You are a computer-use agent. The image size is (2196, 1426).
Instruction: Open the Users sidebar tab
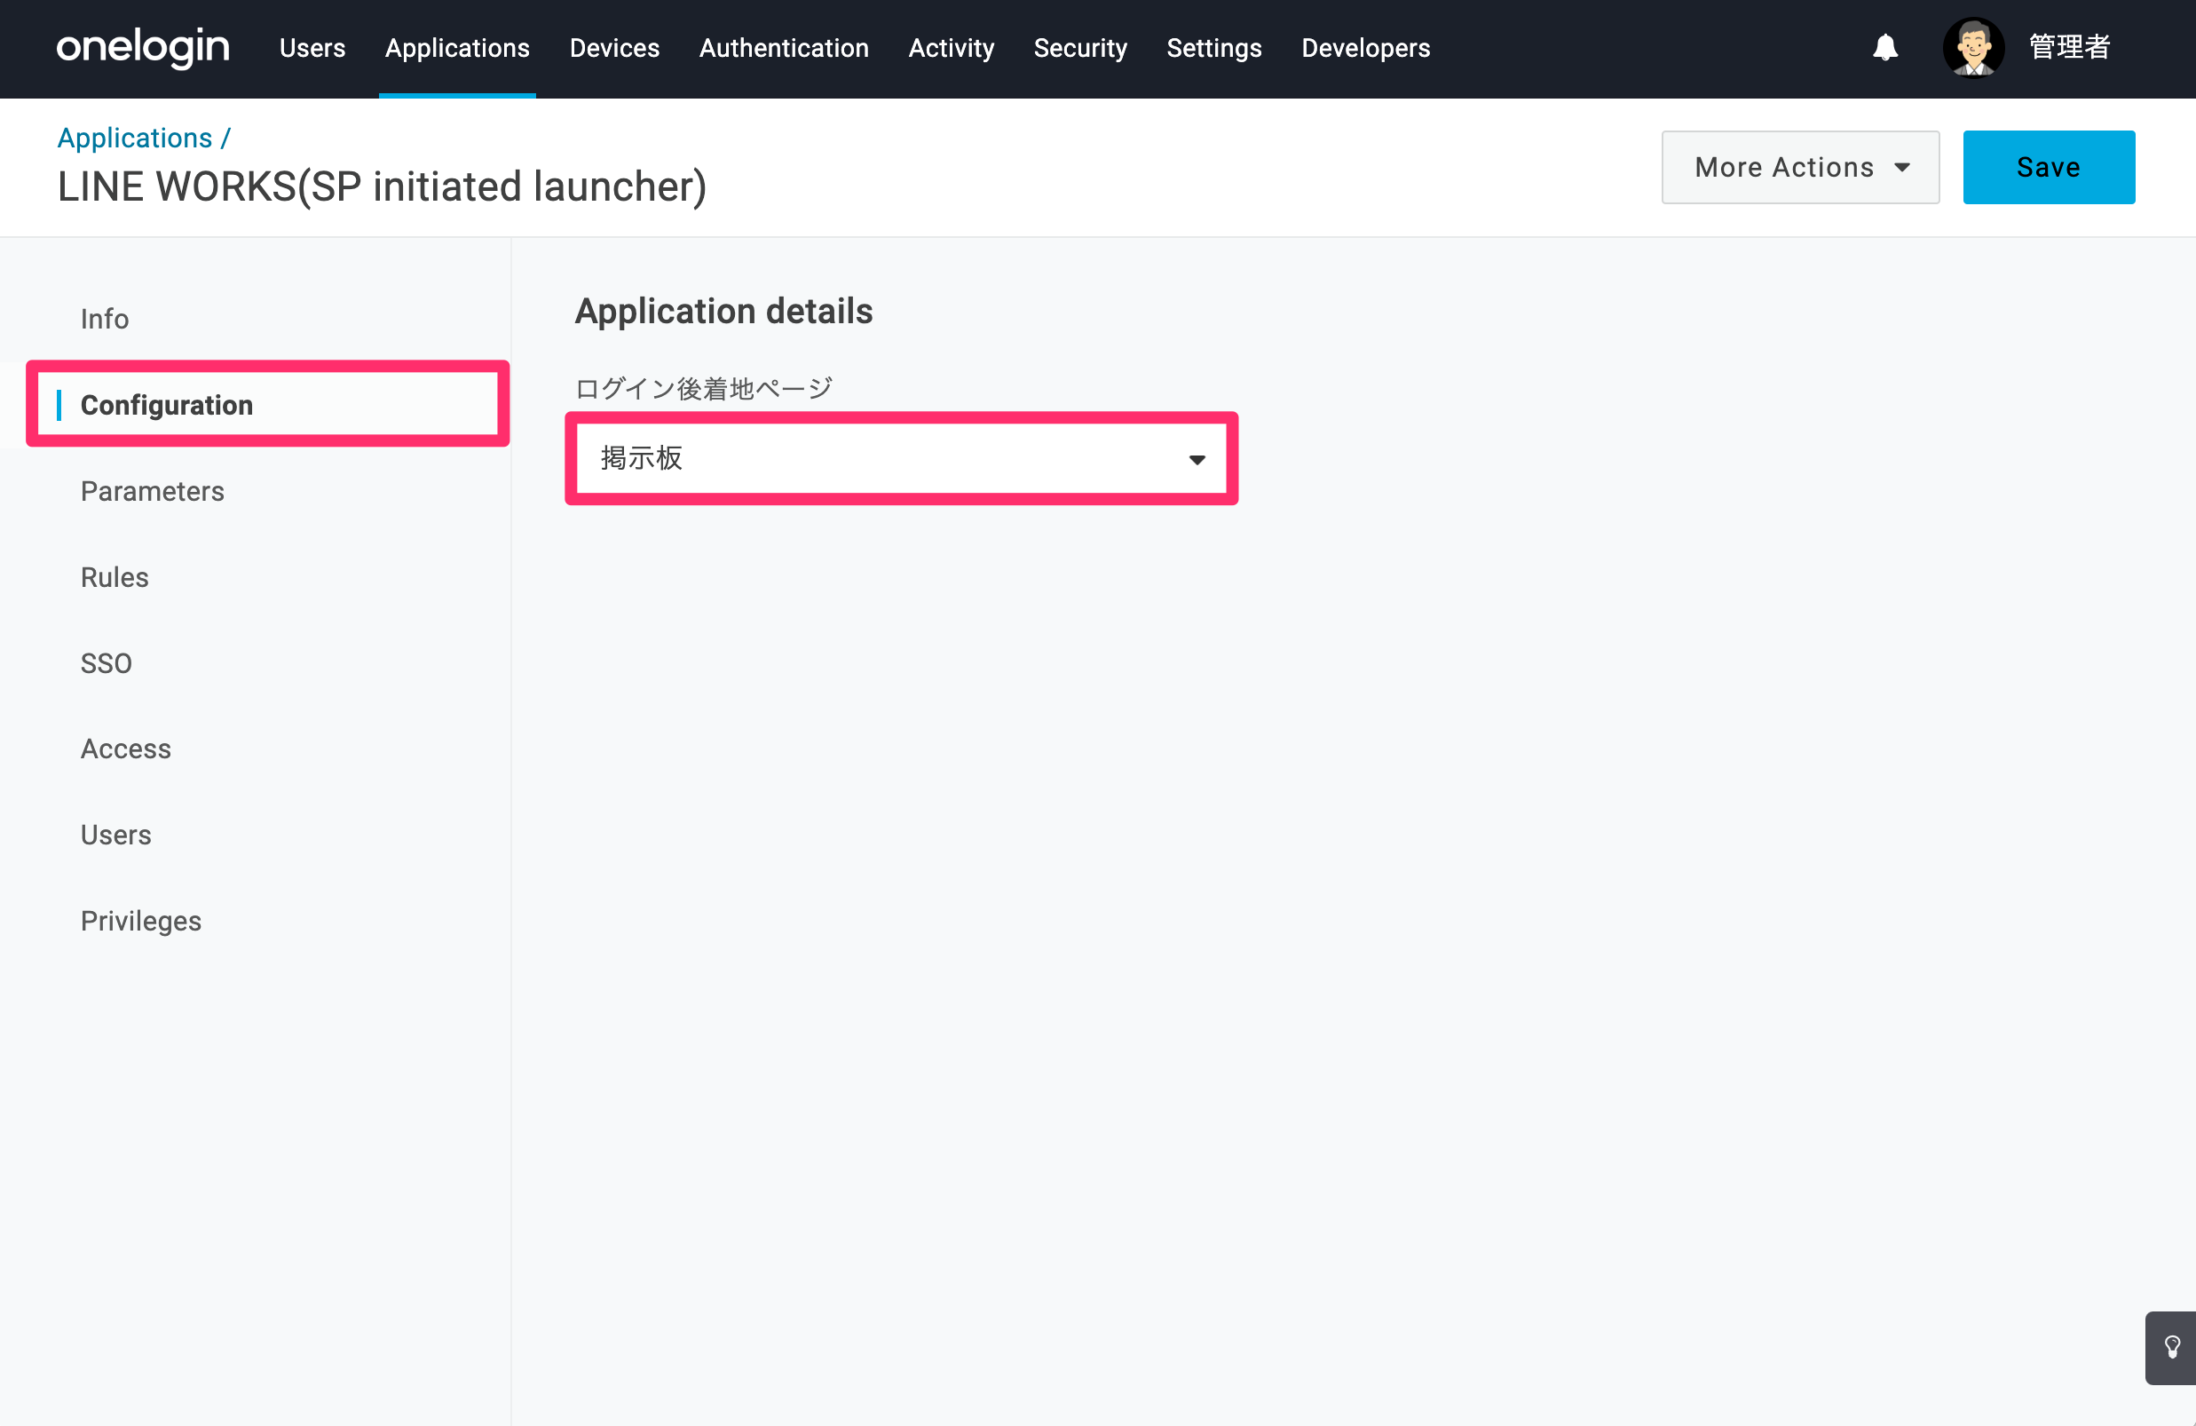115,835
